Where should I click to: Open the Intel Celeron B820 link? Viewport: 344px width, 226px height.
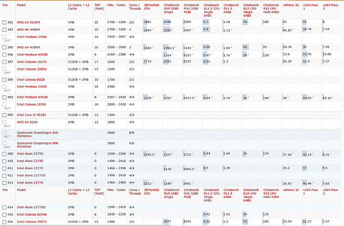point(31,80)
